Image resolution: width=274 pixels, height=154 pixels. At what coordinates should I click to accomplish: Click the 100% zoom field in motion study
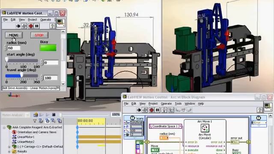point(116,115)
